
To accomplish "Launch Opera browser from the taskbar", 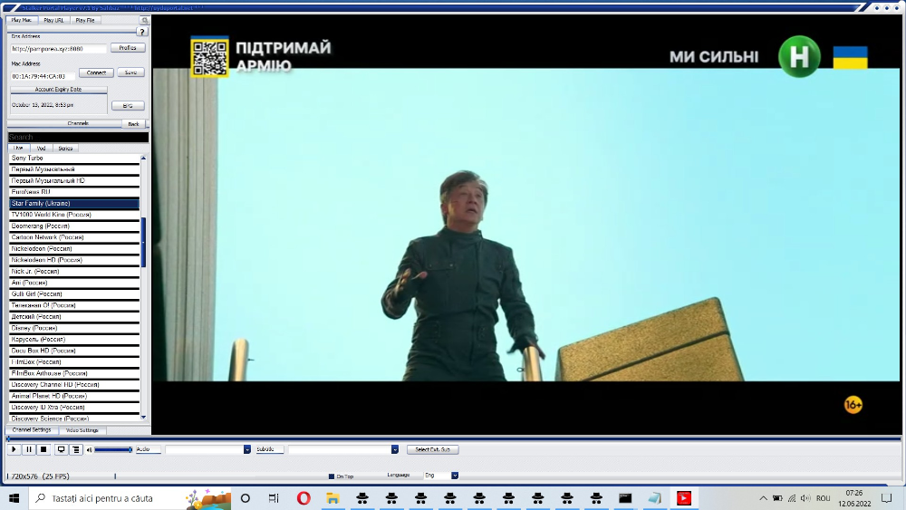I will pos(304,498).
